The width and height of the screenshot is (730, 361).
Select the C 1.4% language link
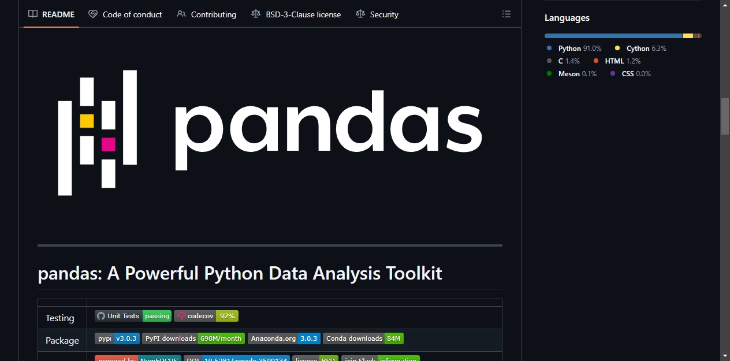coord(563,61)
